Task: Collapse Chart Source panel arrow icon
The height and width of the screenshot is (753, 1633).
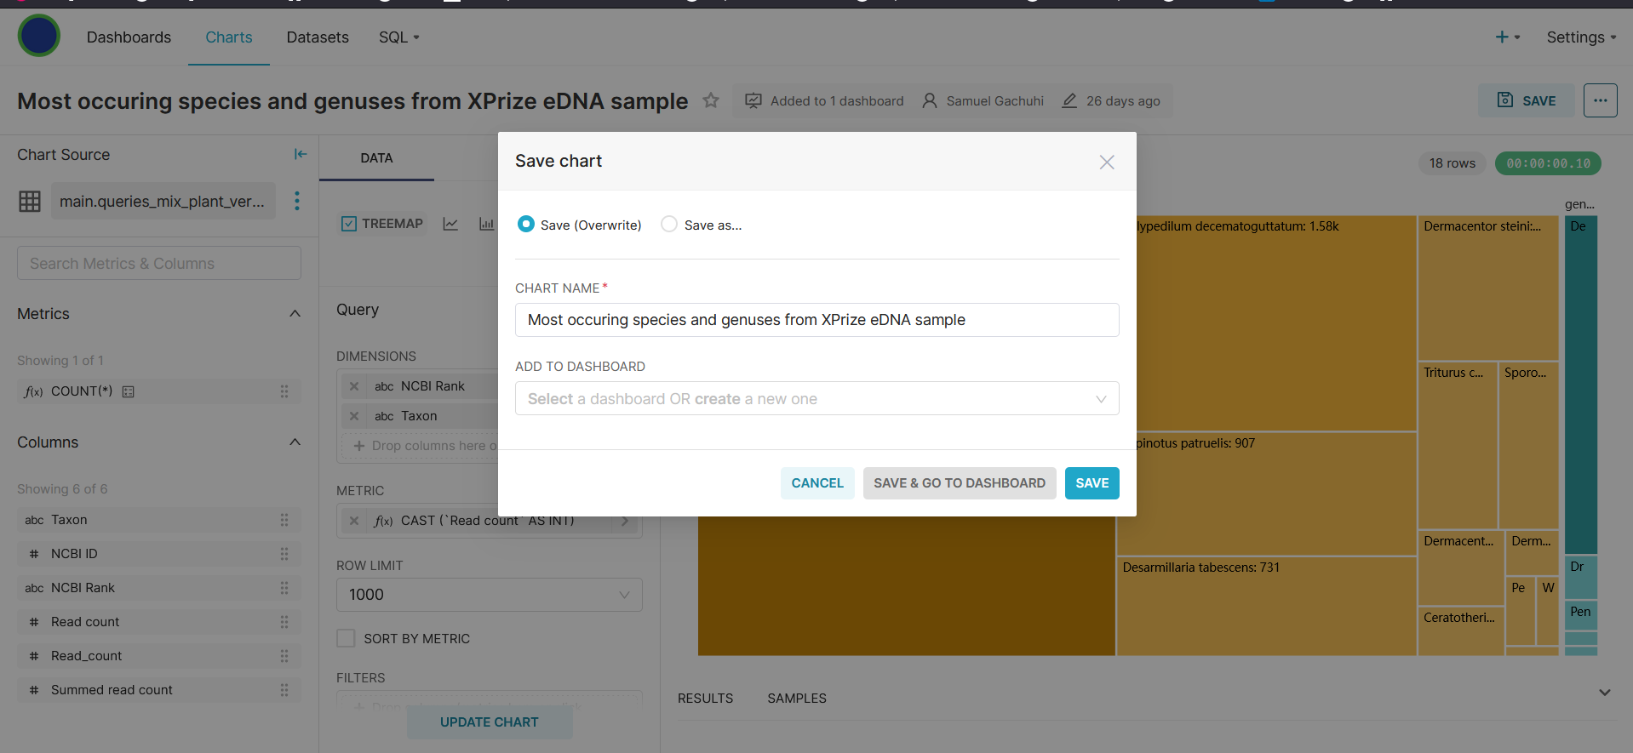Action: [300, 154]
